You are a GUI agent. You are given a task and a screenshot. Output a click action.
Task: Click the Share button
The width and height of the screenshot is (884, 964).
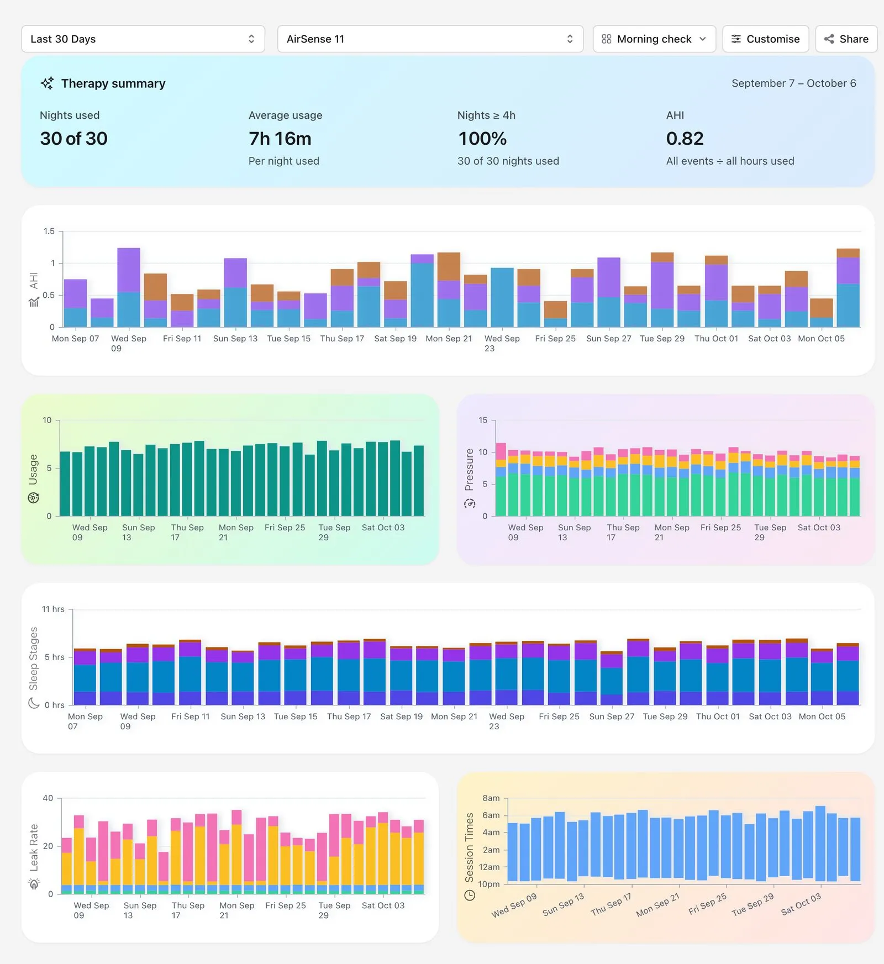click(x=846, y=39)
